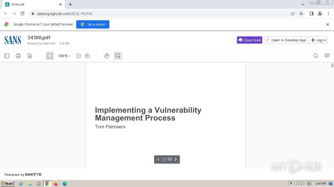Click the document title "Implementing a Vulnerability Management Process"
Viewport: 334px width, 187px height.
coord(148,114)
